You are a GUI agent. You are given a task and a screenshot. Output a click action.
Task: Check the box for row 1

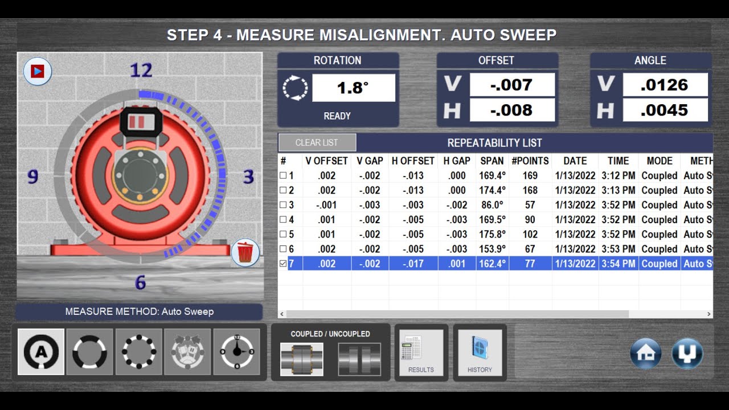click(283, 176)
